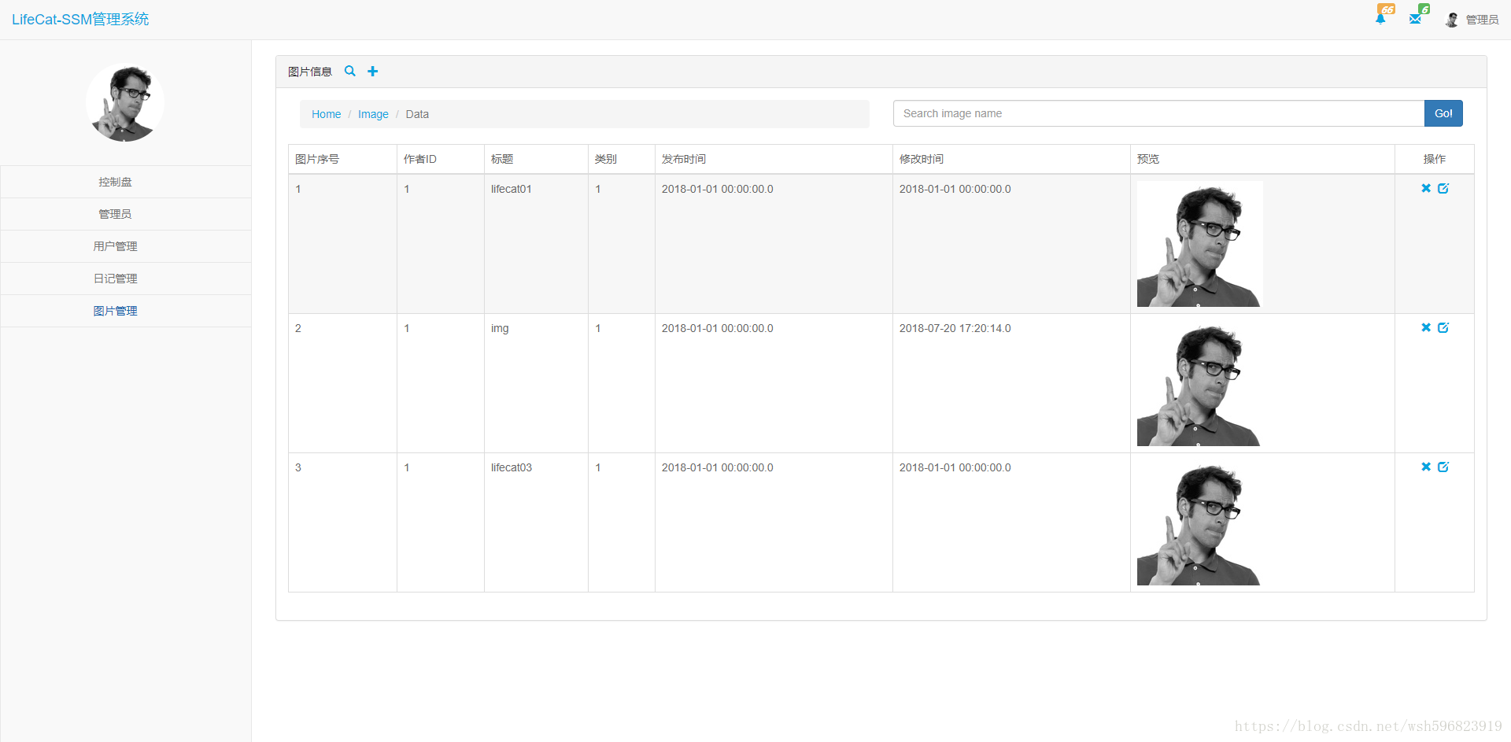Select the 图片管理 sidebar item
The width and height of the screenshot is (1511, 742).
pyautogui.click(x=126, y=311)
